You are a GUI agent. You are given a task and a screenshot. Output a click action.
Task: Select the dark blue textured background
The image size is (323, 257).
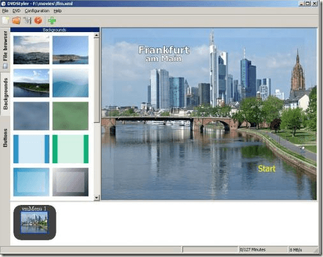(31, 116)
